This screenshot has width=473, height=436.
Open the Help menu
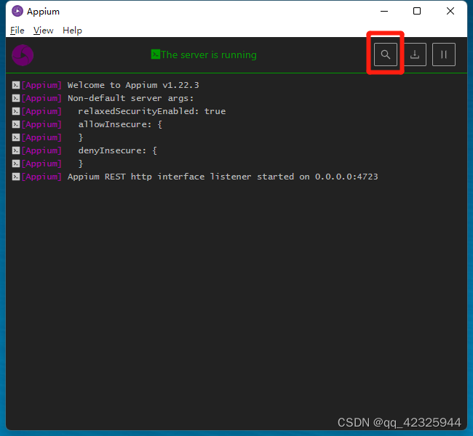tap(72, 31)
